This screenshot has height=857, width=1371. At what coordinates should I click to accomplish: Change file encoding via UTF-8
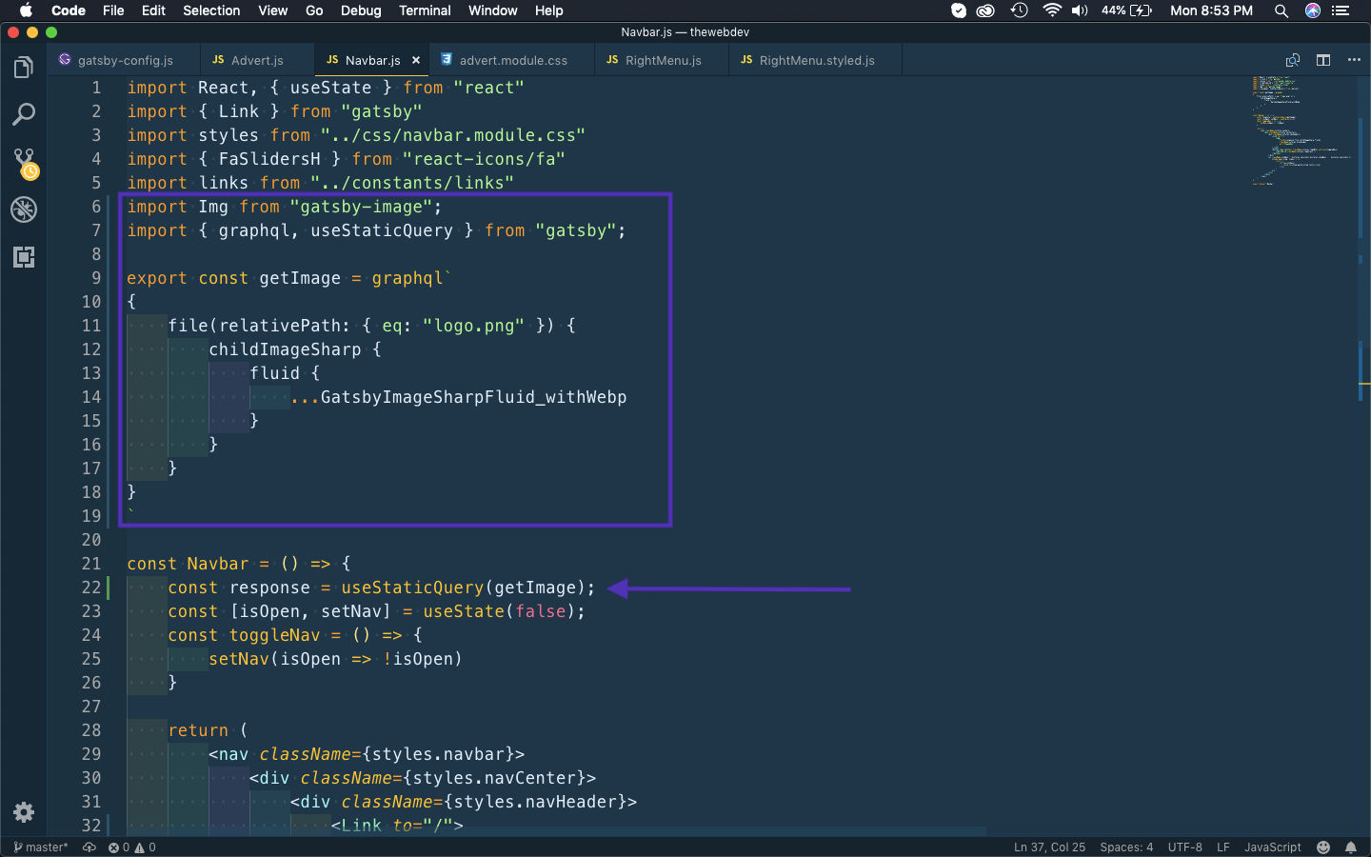coord(1184,847)
